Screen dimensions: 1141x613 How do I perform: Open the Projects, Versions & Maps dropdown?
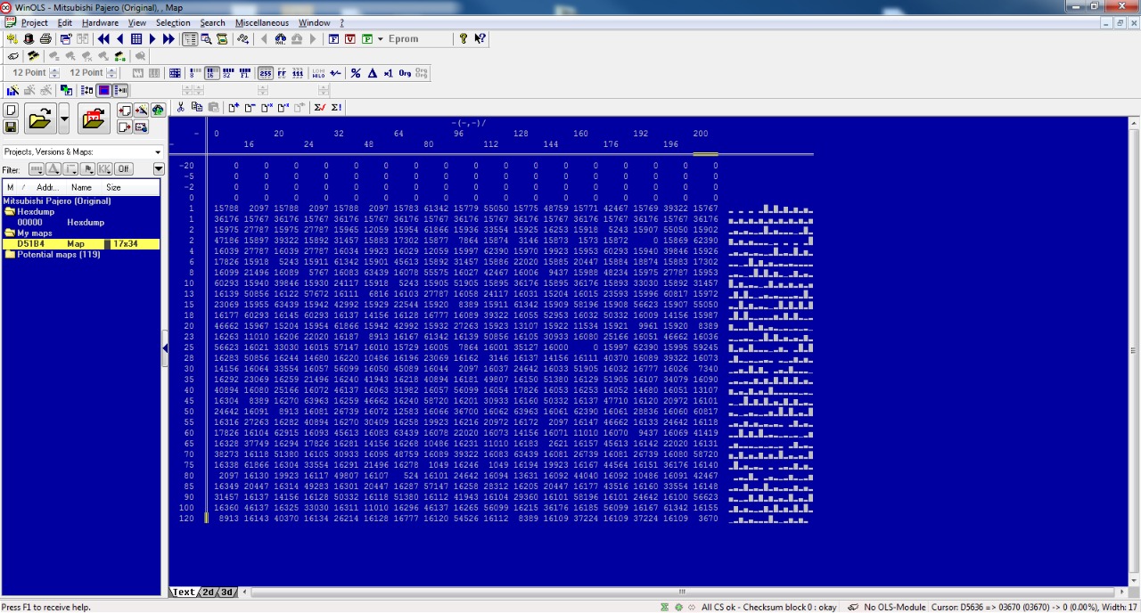[x=158, y=152]
